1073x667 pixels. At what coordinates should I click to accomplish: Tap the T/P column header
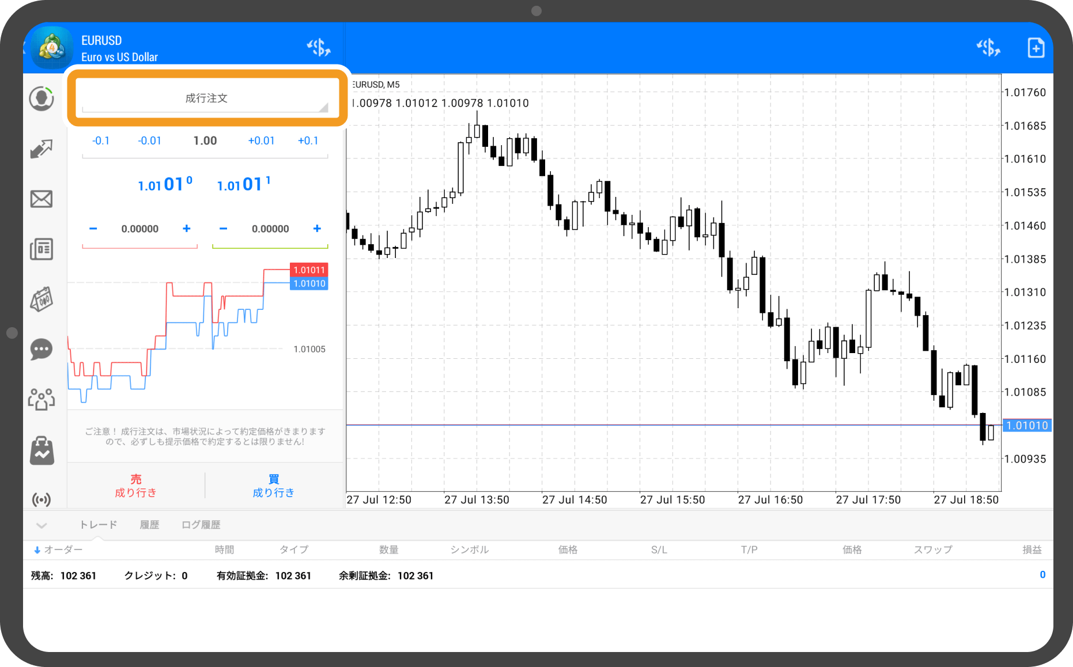pyautogui.click(x=749, y=549)
